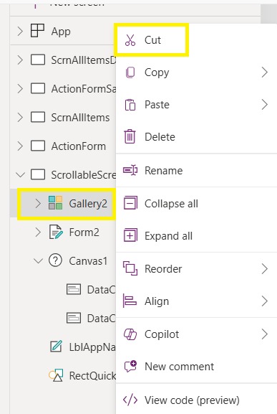Collapse the Canvas1 node chevron
277x414 pixels.
[x=38, y=261]
